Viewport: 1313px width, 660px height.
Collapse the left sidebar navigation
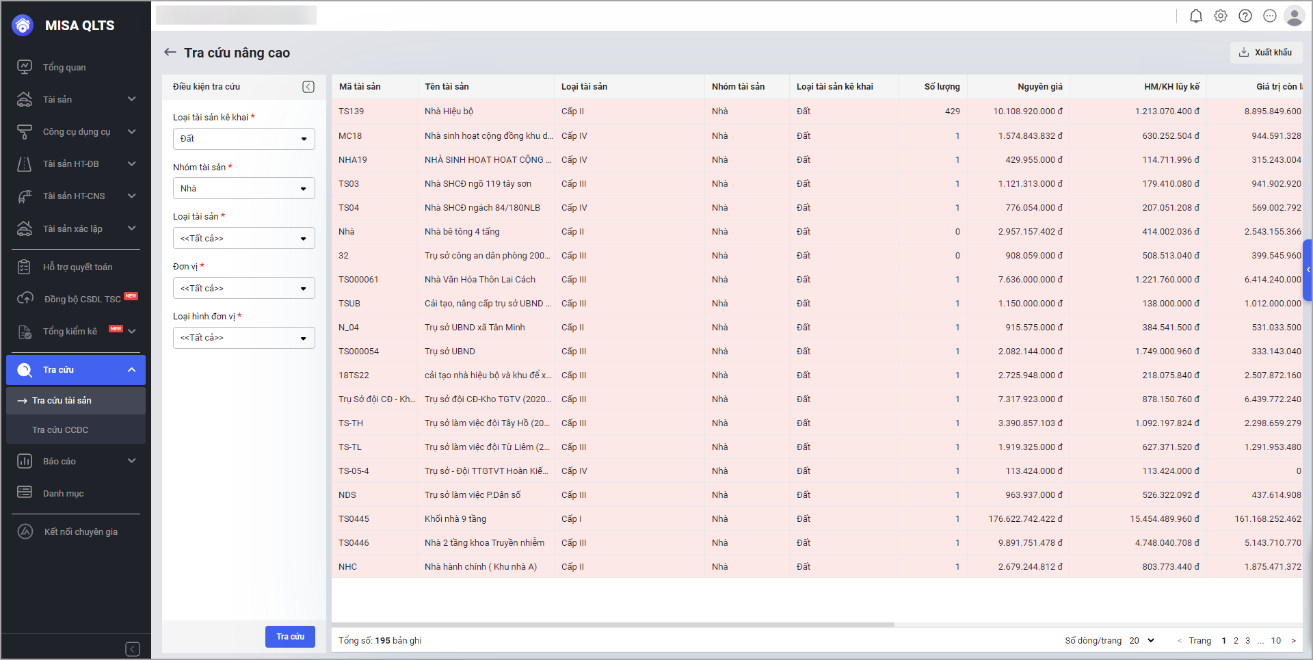tap(133, 648)
